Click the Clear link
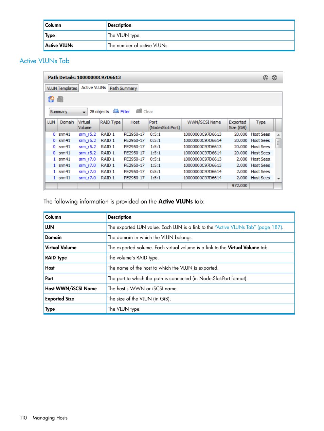This screenshot has width=324, height=431. pyautogui.click(x=148, y=112)
